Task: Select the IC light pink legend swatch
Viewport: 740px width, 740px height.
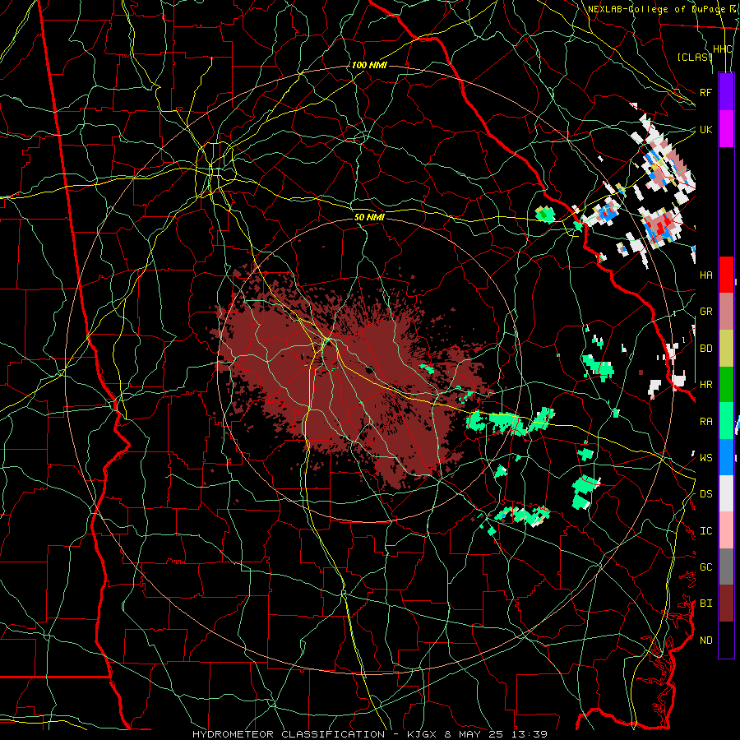Action: coord(726,530)
